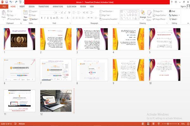Viewport: 190px width, 126px height.
Task: Open the font name combo box
Action: 47,13
